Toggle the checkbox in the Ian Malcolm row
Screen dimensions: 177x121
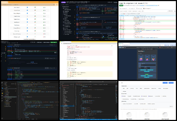(x=27, y=22)
